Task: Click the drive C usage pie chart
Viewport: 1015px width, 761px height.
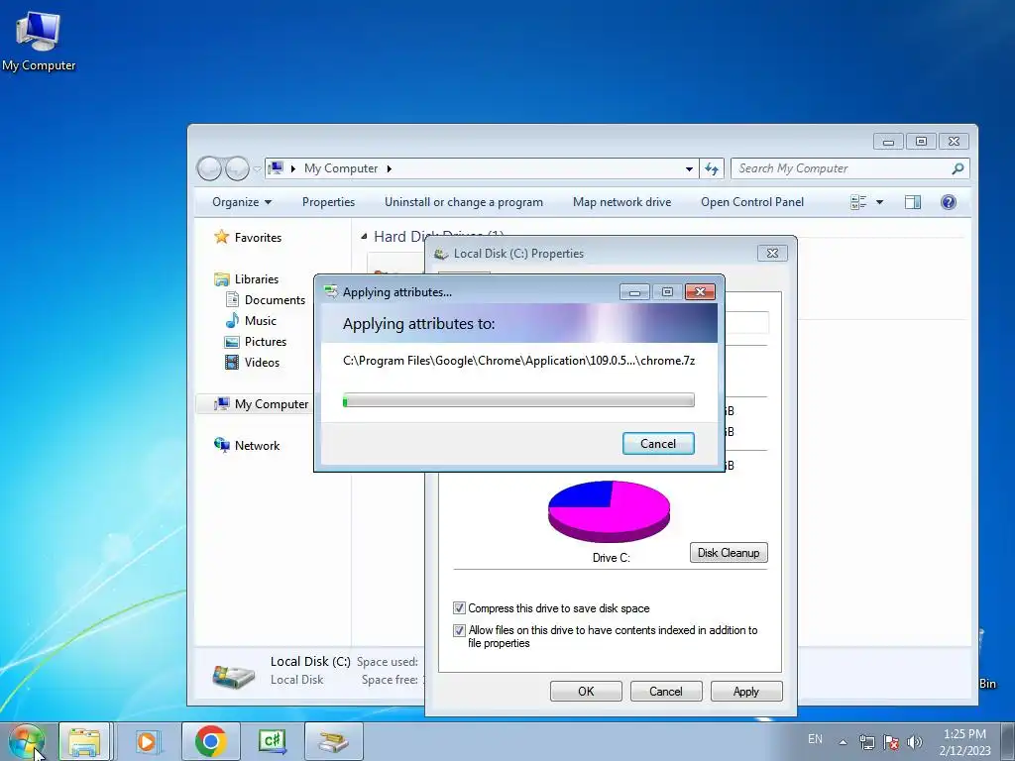Action: tap(610, 510)
